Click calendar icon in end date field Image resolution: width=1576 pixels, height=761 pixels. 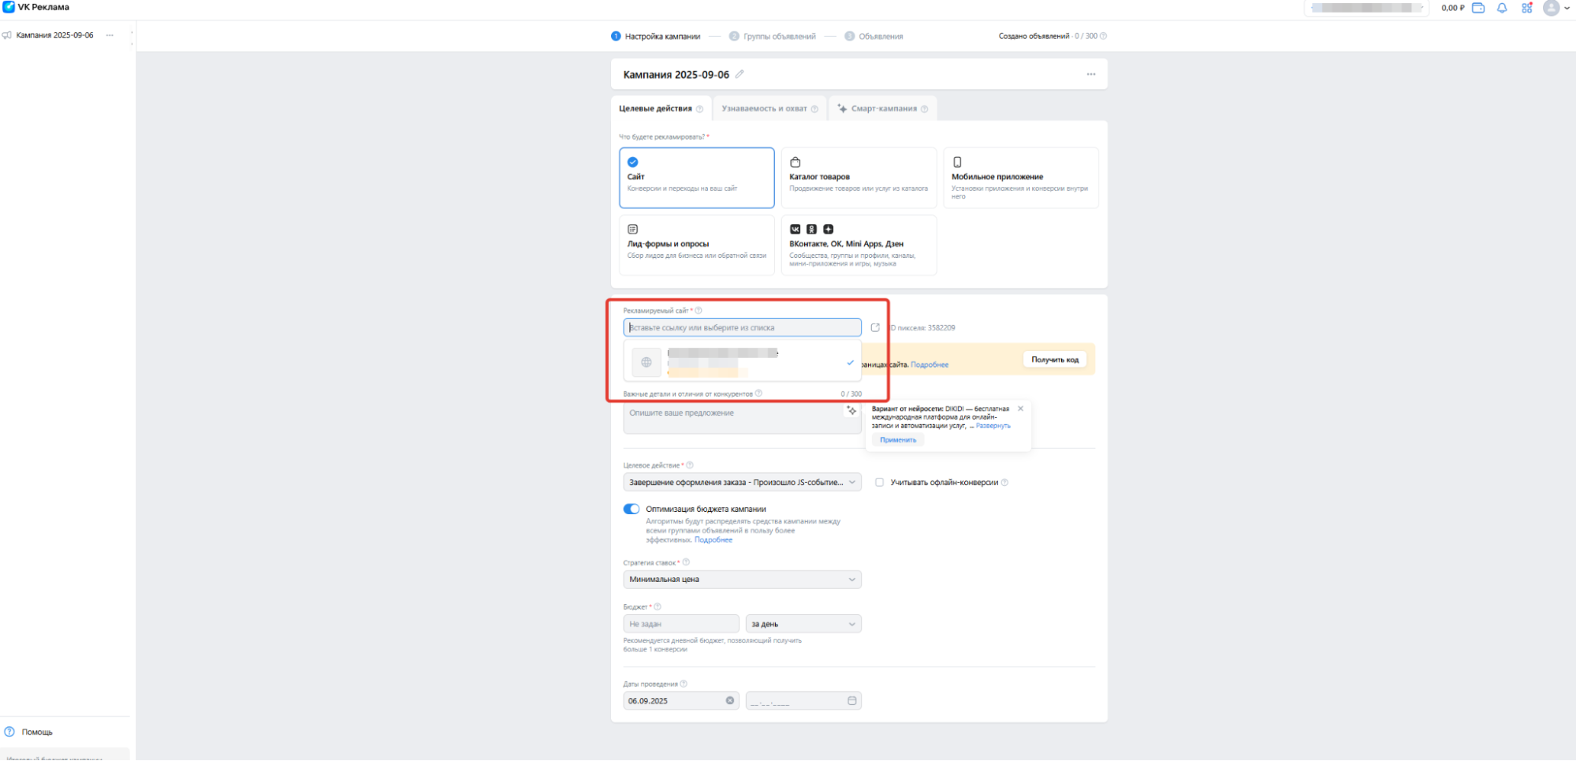(x=851, y=700)
